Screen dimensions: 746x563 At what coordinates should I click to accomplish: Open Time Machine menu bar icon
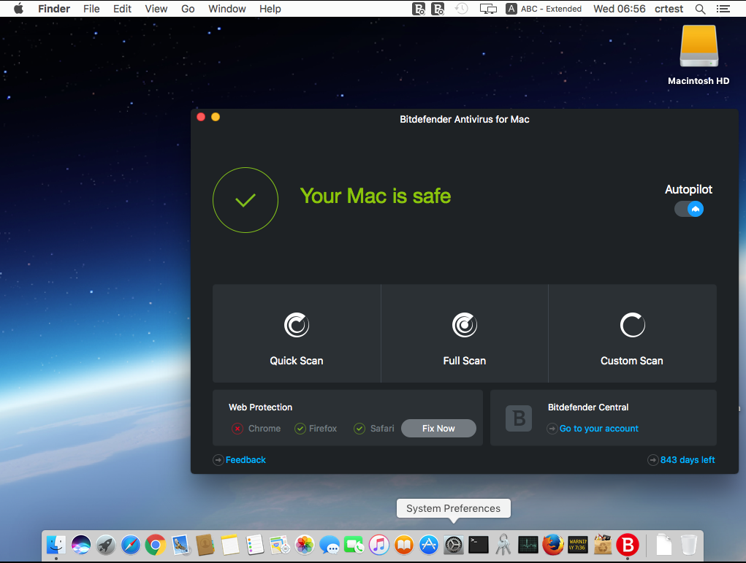(x=462, y=9)
